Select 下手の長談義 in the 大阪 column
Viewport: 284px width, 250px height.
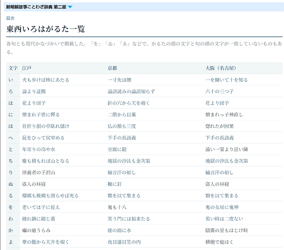pyautogui.click(x=219, y=138)
